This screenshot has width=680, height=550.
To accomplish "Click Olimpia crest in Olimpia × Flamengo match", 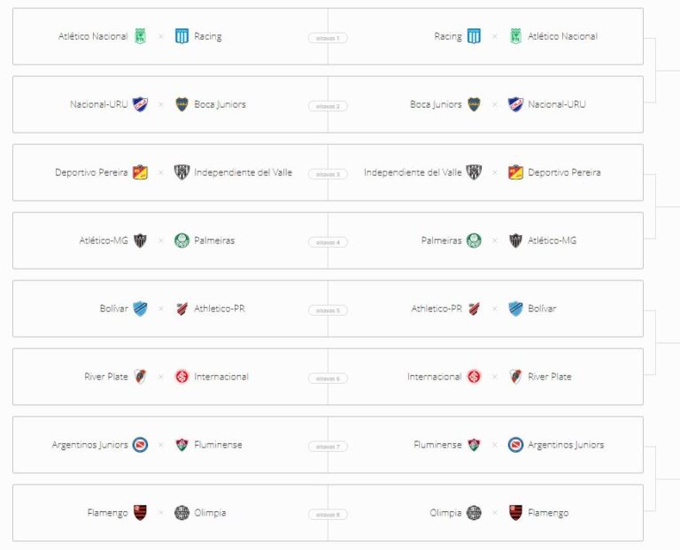I will click(474, 513).
